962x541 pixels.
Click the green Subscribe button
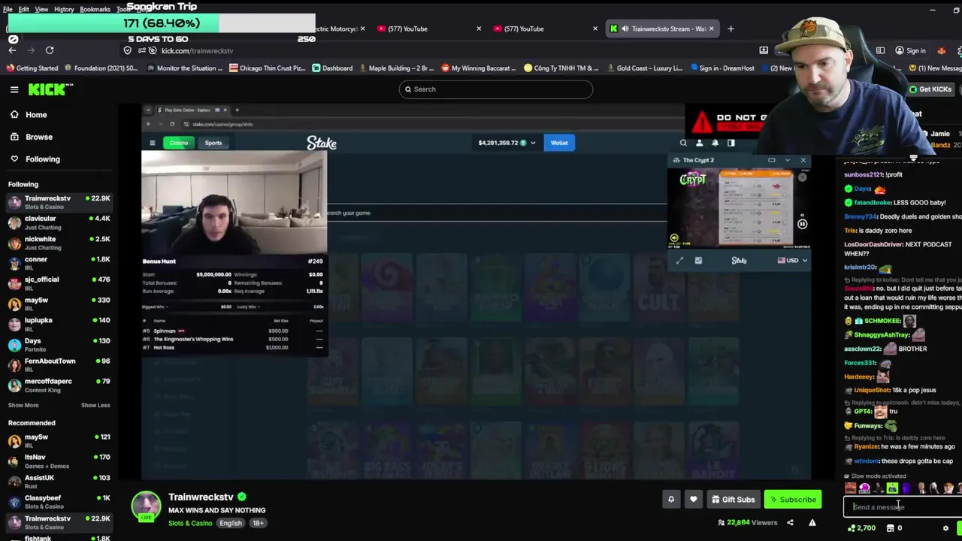click(793, 500)
